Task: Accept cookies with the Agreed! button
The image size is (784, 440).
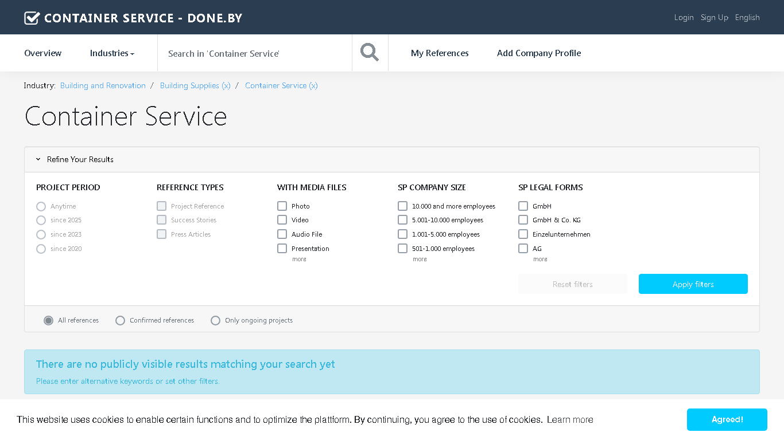Action: click(x=727, y=419)
